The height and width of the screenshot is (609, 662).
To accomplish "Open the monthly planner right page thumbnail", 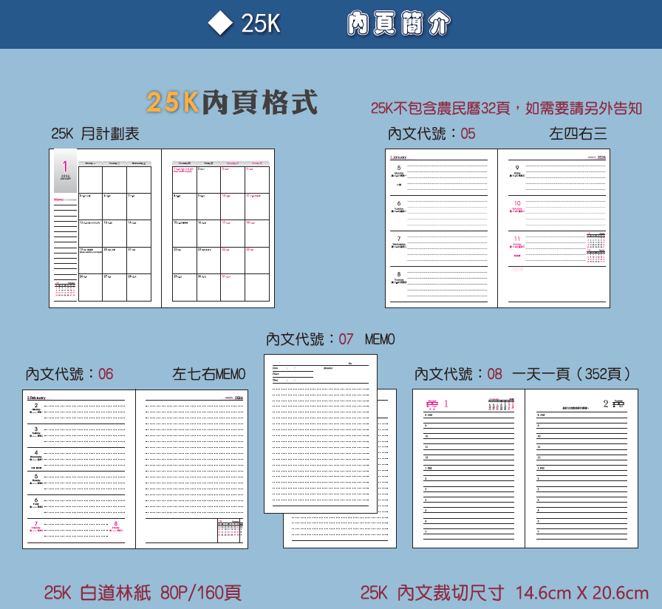I will (x=218, y=228).
